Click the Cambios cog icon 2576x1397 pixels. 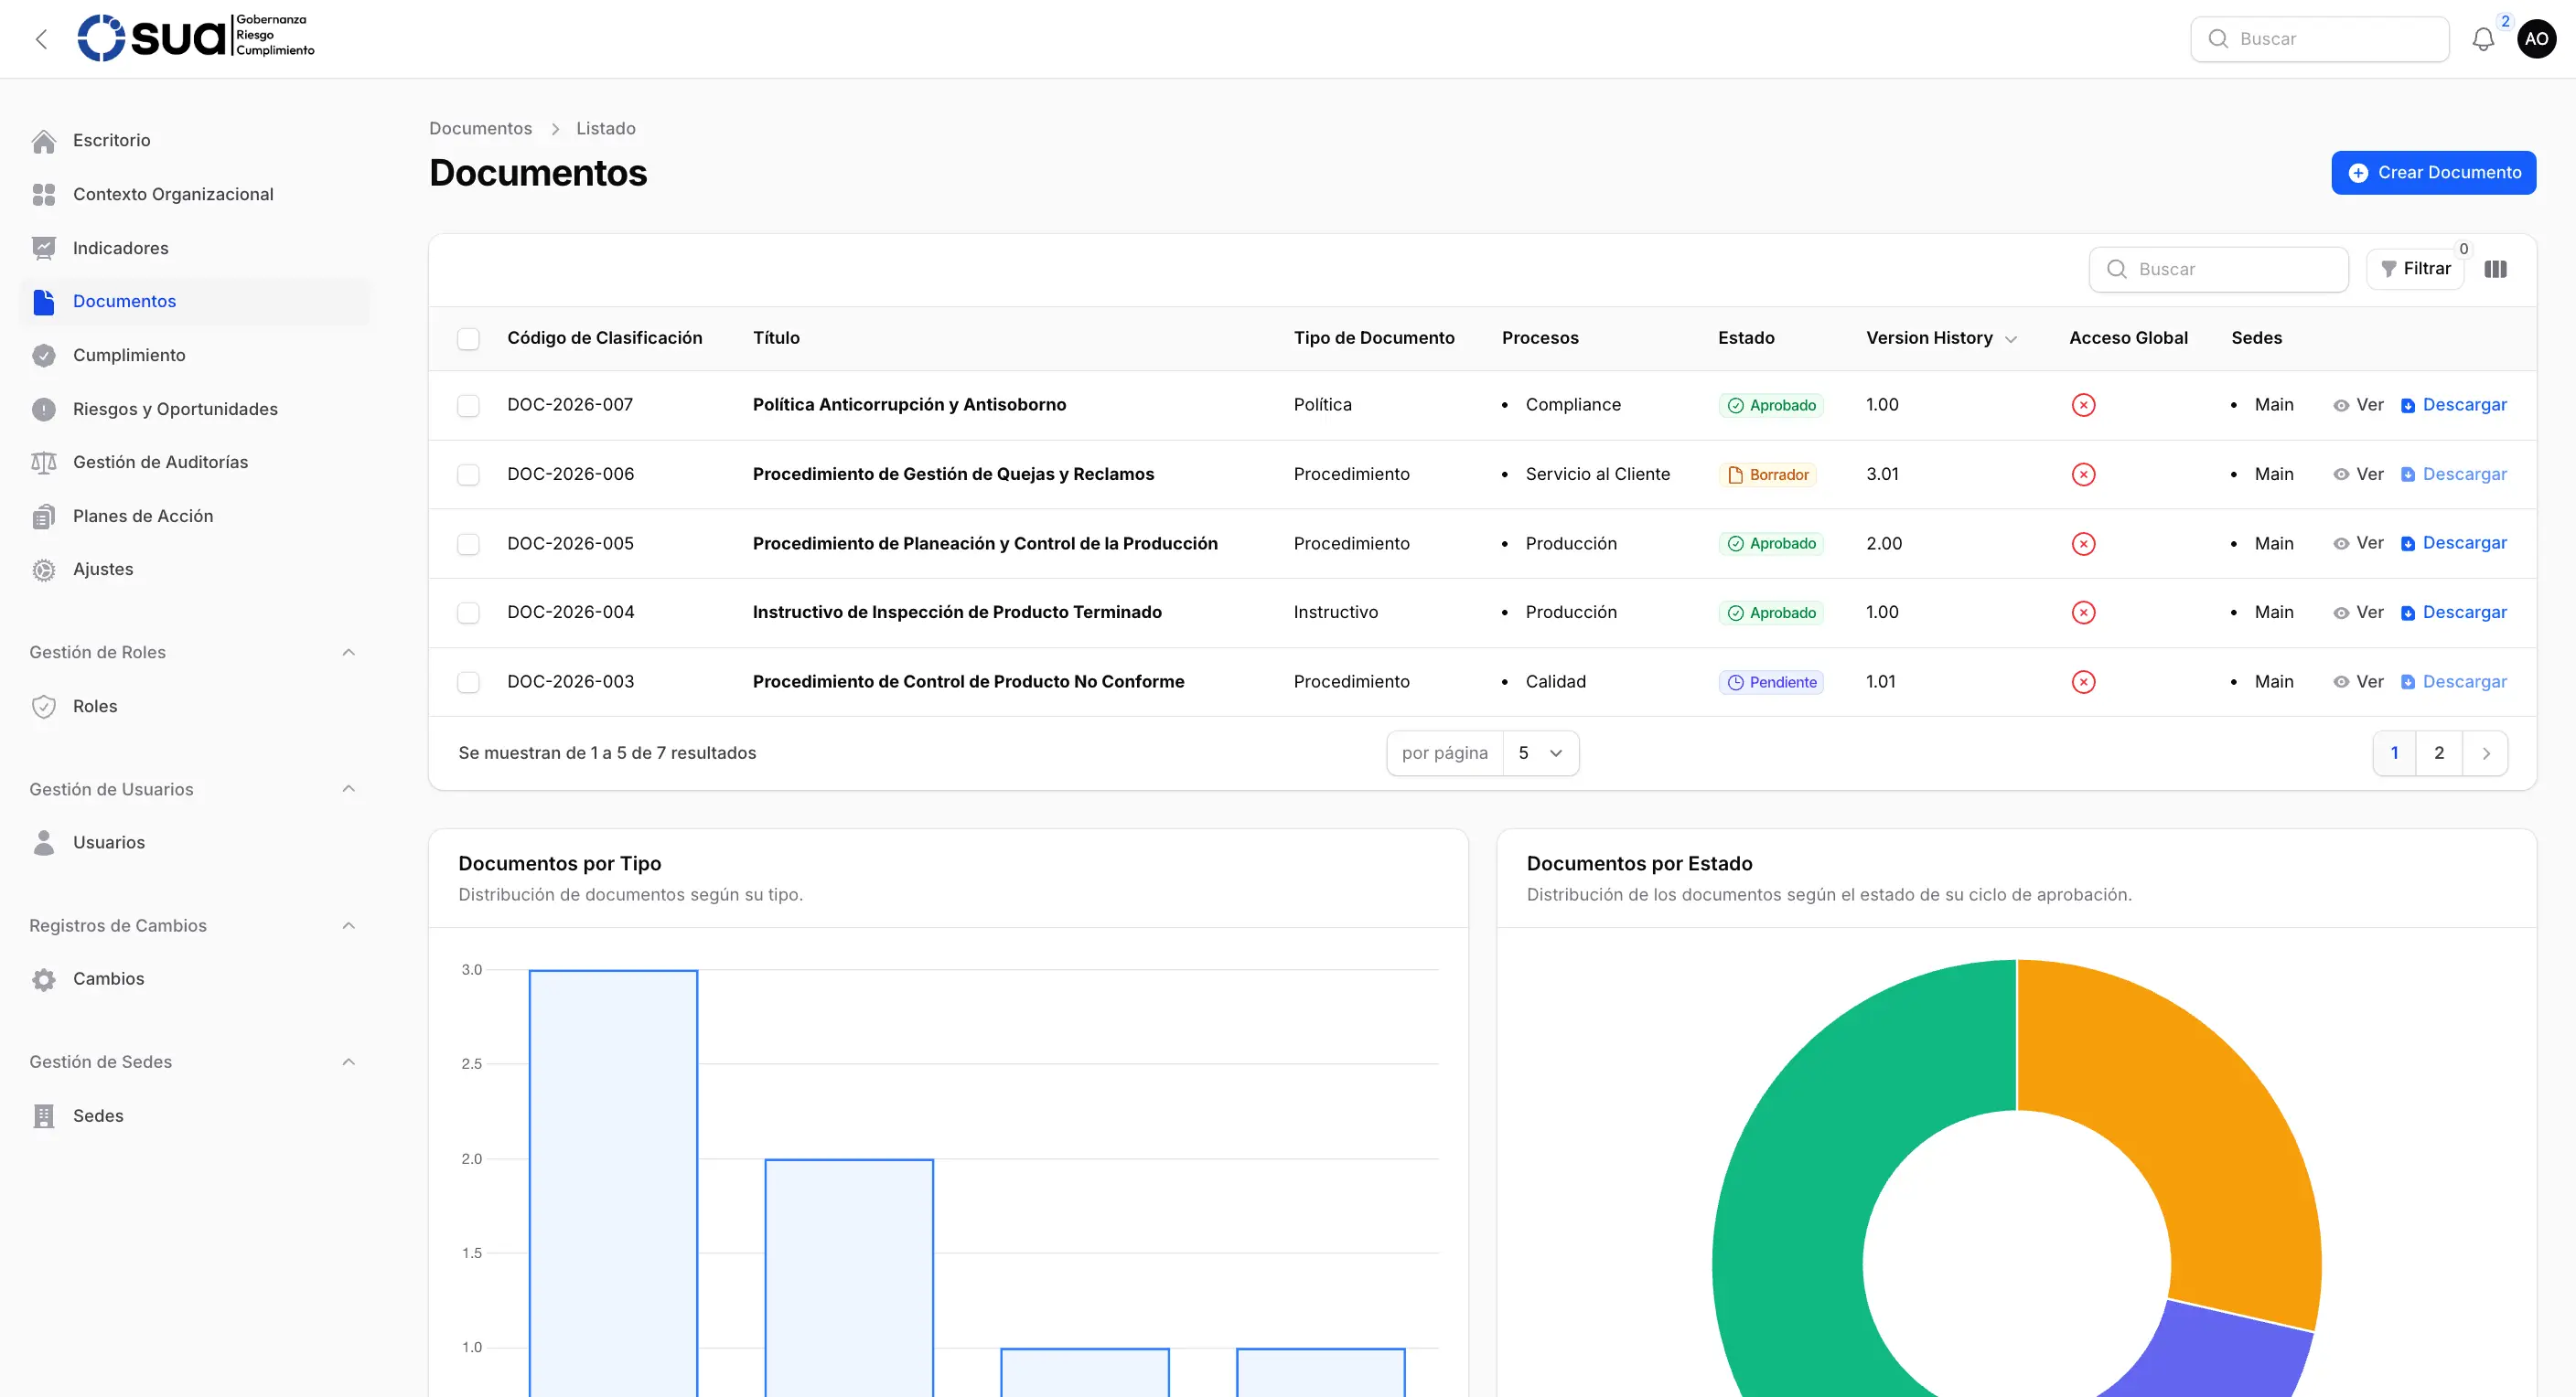pos(43,979)
